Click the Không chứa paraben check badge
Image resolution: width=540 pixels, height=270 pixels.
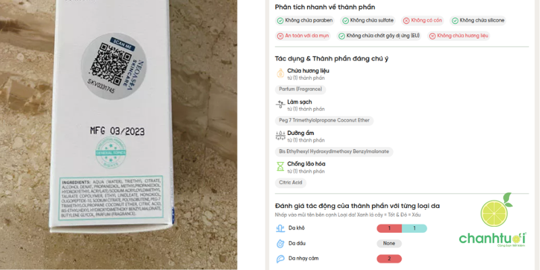coord(305,21)
